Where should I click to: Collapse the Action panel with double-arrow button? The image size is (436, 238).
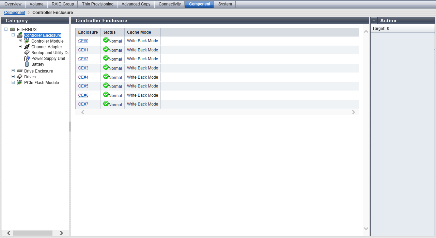coord(374,20)
